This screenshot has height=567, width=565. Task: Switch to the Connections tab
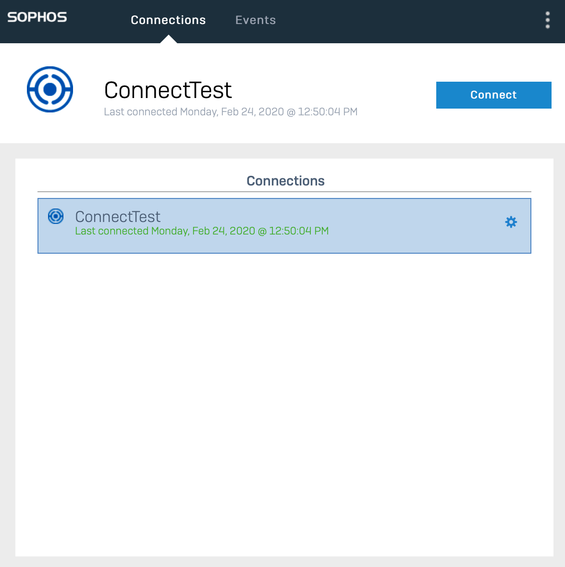(168, 20)
